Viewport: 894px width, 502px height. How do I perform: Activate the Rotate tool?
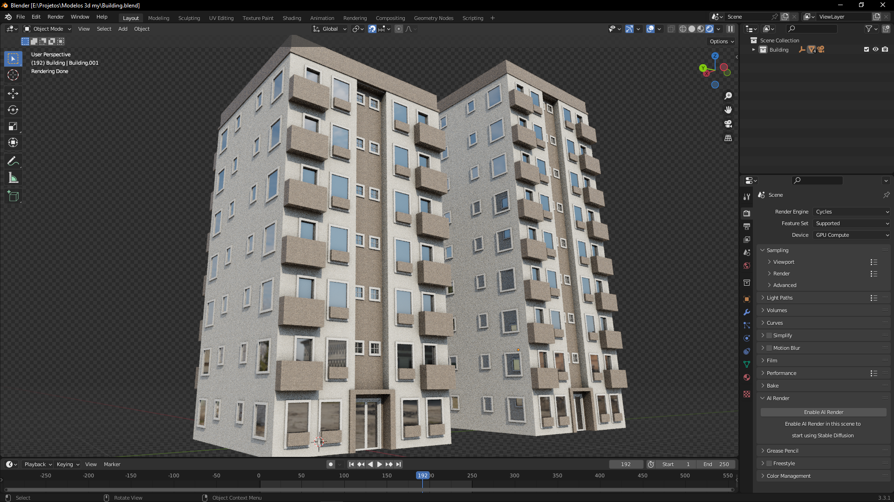click(13, 110)
